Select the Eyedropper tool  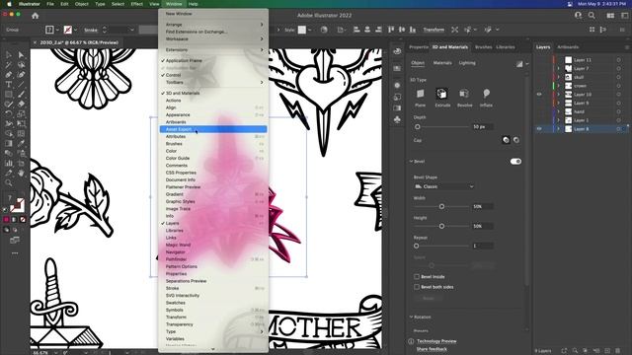point(21,143)
